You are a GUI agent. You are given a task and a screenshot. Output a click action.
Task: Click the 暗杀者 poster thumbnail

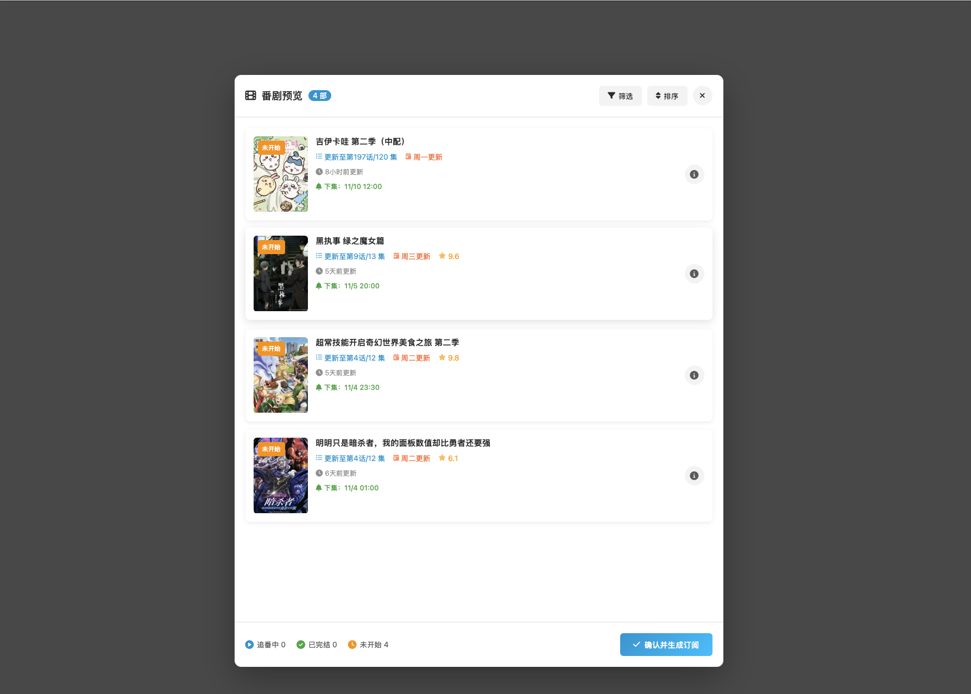[x=281, y=475]
